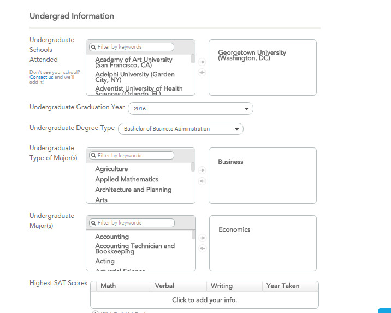Screen dimensions: 391x313
Task: Select Georgetown University in chosen schools box
Action: (x=252, y=55)
